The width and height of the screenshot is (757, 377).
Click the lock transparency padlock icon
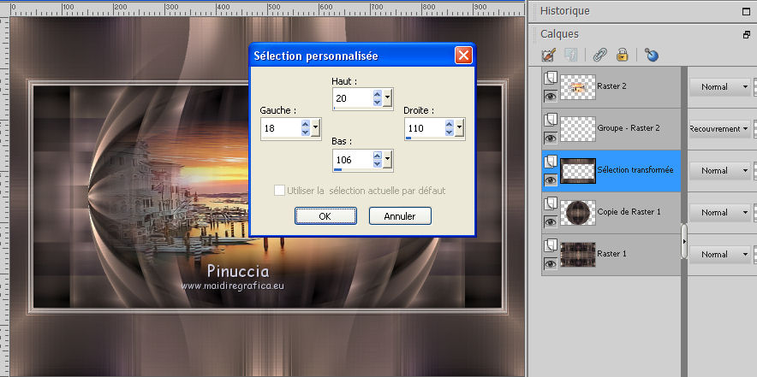coord(623,55)
